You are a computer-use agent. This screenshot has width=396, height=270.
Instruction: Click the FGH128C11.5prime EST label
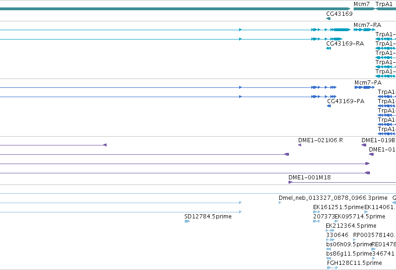coord(354,263)
